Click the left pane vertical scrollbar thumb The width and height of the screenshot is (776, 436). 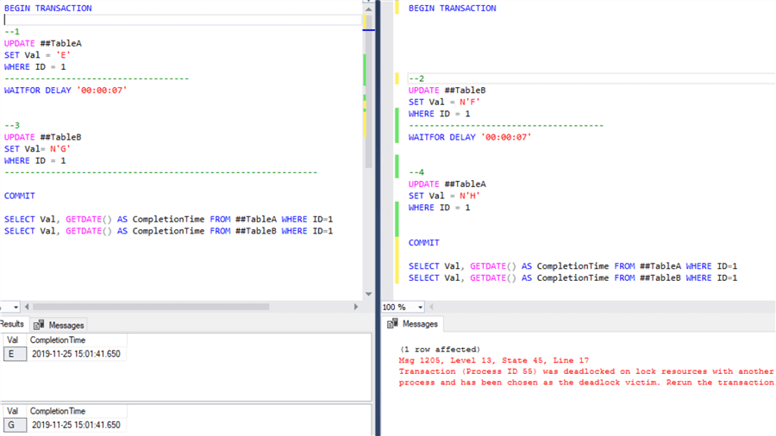click(x=369, y=91)
